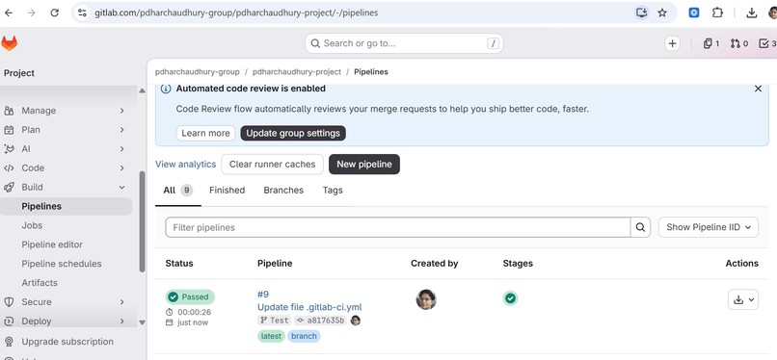Click the latest tag badge
Viewport: 777px width, 360px height.
[x=271, y=336]
